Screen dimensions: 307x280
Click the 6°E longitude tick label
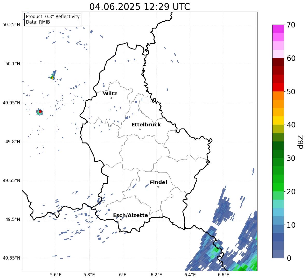coord(123,275)
